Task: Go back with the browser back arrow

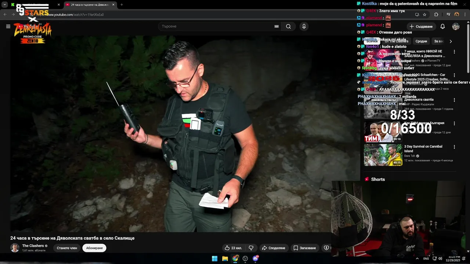Action: click(x=5, y=15)
